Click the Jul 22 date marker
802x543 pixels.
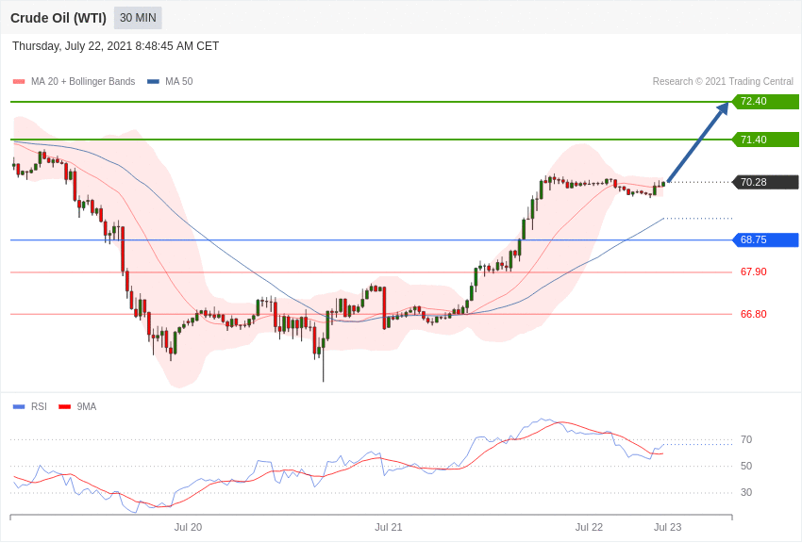click(x=589, y=527)
